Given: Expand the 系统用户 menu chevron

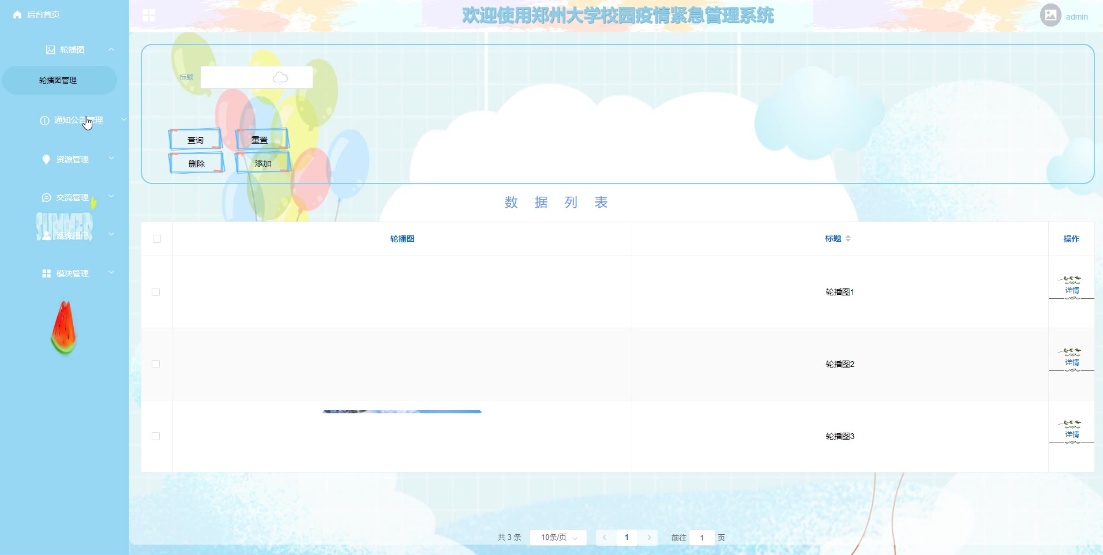Looking at the screenshot, I should click(x=111, y=234).
